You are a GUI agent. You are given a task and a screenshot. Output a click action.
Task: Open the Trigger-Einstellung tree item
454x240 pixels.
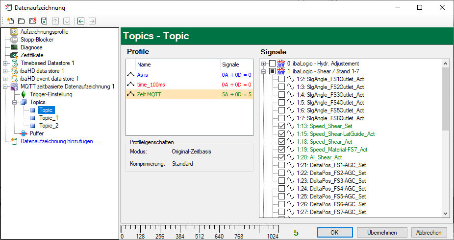click(x=51, y=94)
